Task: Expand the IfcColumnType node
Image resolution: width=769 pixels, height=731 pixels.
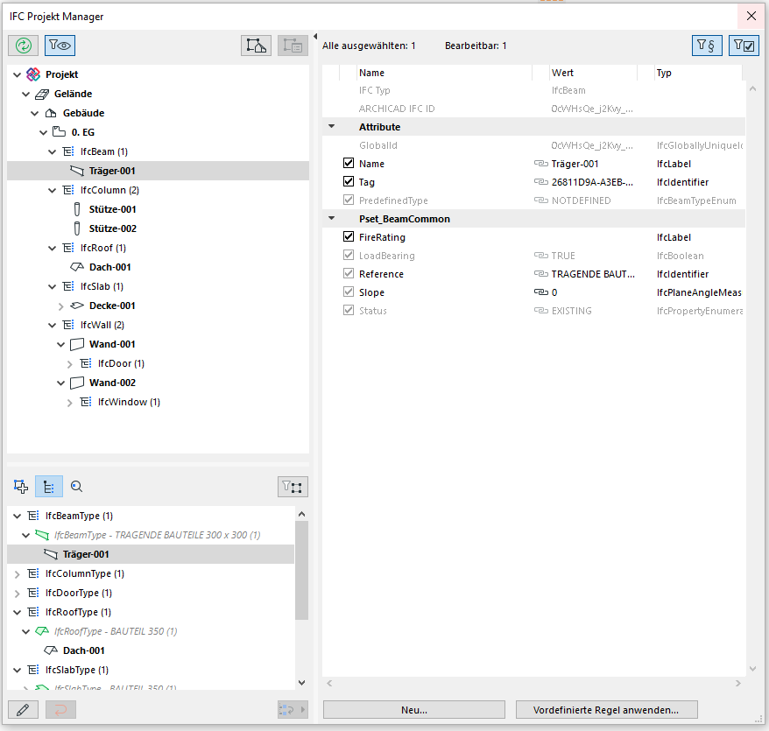Action: coord(17,574)
